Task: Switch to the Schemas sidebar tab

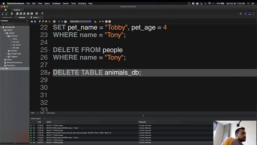Action: point(22,17)
